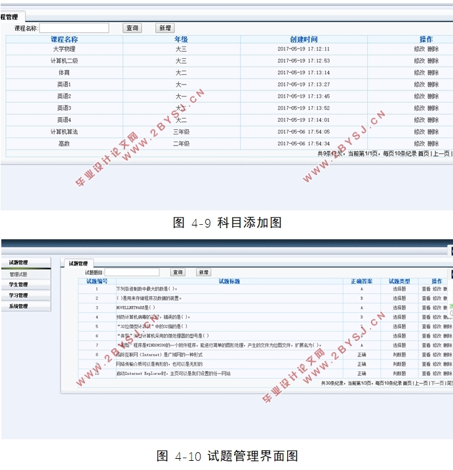Click 修改 for question number 5
Image resolution: width=453 pixels, height=470 pixels.
tap(437, 326)
